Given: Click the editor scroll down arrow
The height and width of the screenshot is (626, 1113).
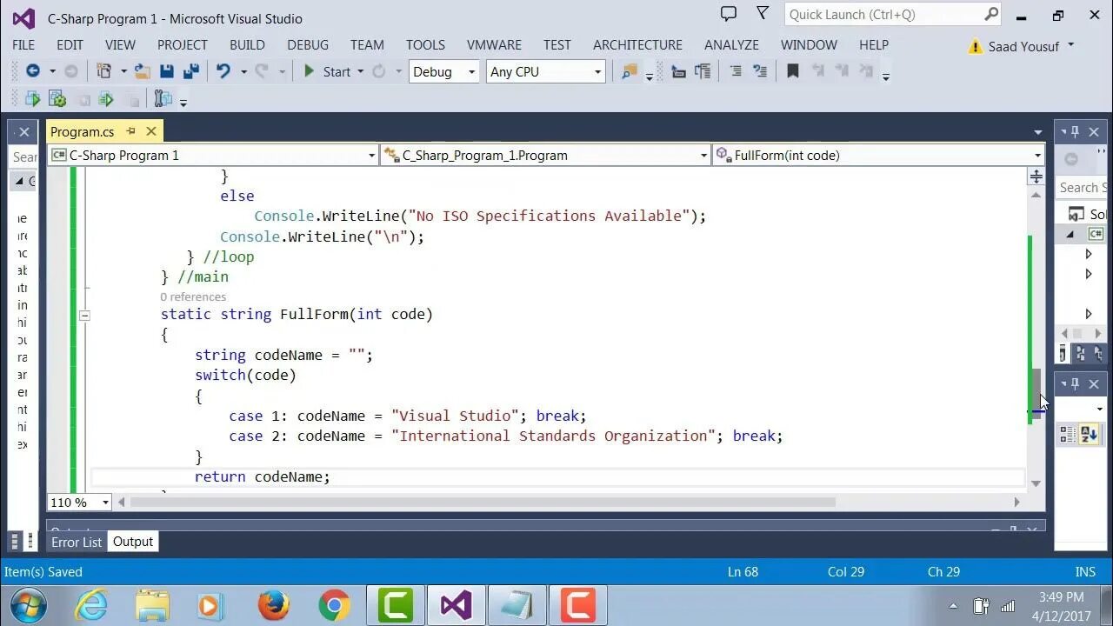Looking at the screenshot, I should point(1036,483).
